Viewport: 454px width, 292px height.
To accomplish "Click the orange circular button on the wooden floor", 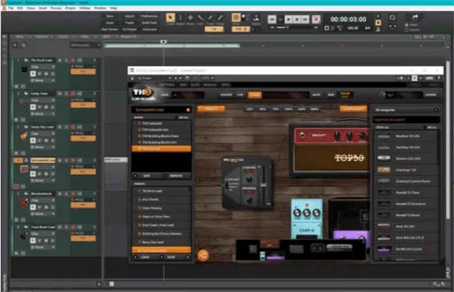I will point(203,255).
